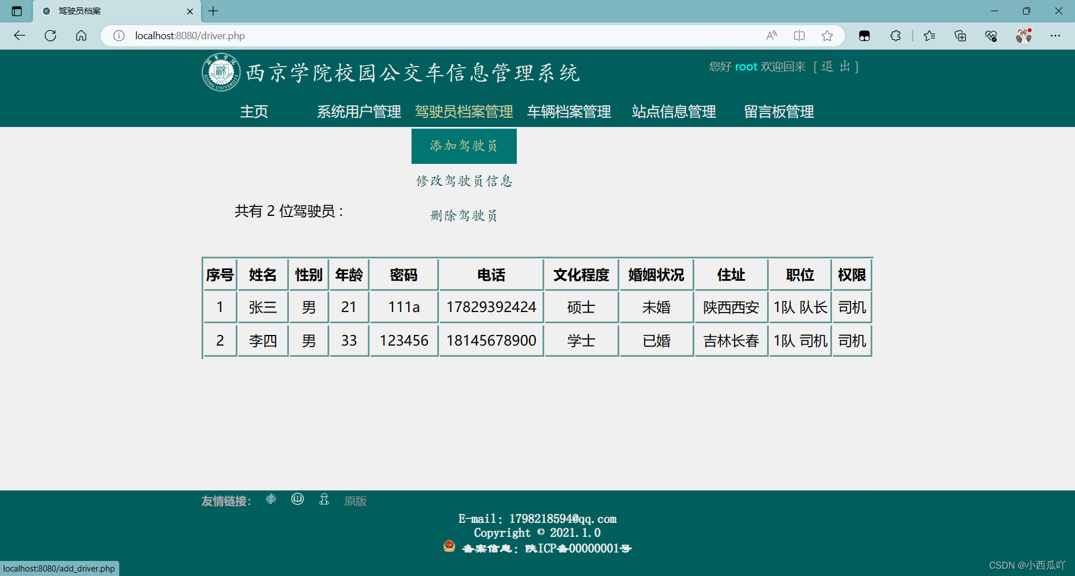Open Favorites list icon
This screenshot has height=576, width=1075.
929,36
